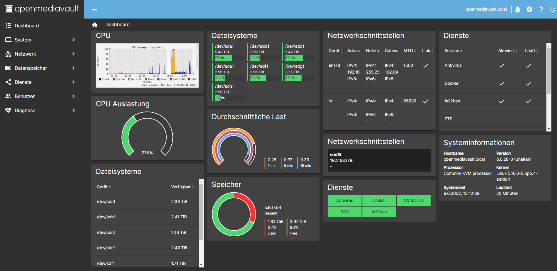Click the power icon in top bar

pyautogui.click(x=553, y=9)
